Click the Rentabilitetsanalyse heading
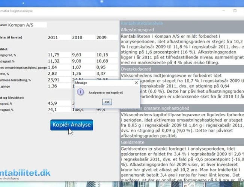 [x=142, y=23]
